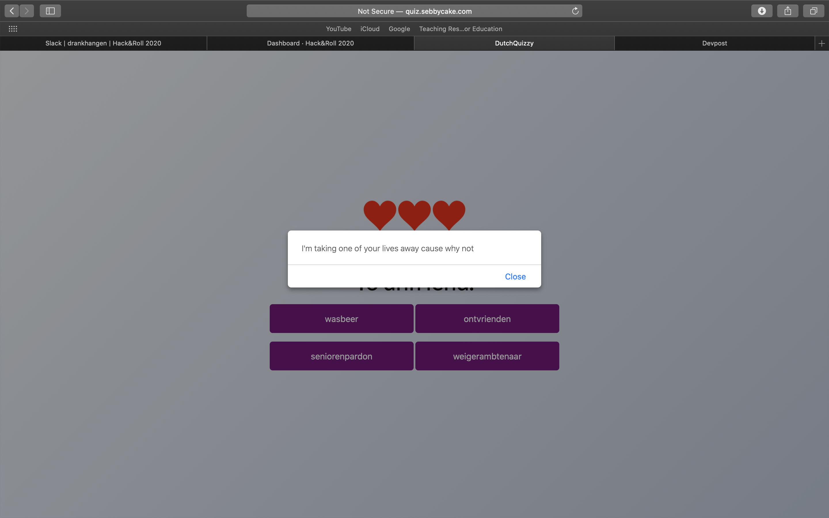
Task: Toggle the Safari sidebar icon
Action: point(50,11)
